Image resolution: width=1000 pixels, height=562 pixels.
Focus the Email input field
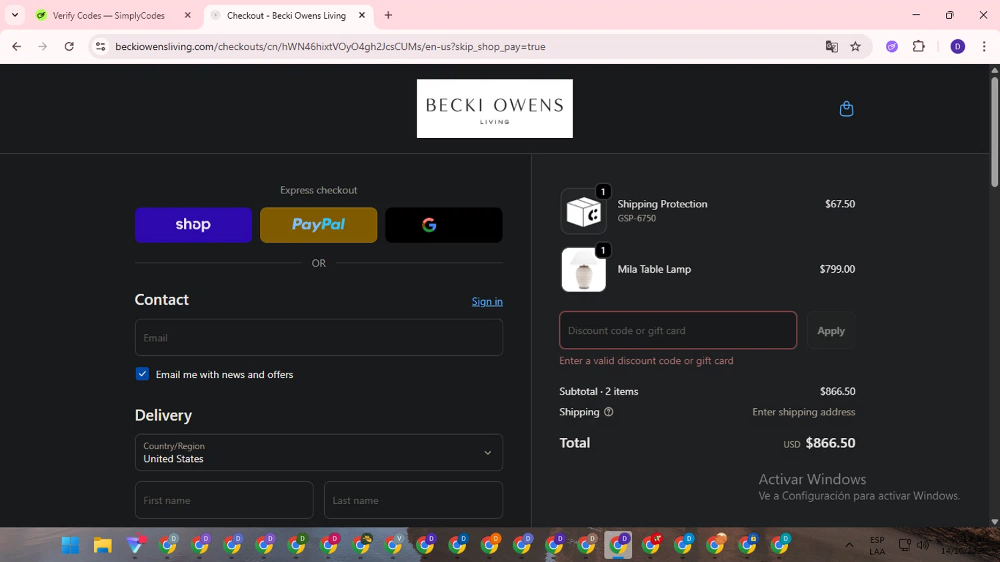pos(319,337)
